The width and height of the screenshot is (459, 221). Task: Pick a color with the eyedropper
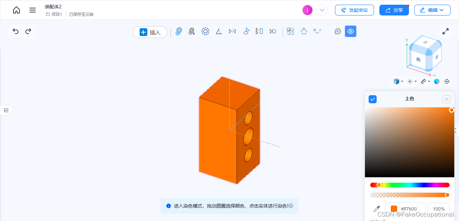(377, 209)
